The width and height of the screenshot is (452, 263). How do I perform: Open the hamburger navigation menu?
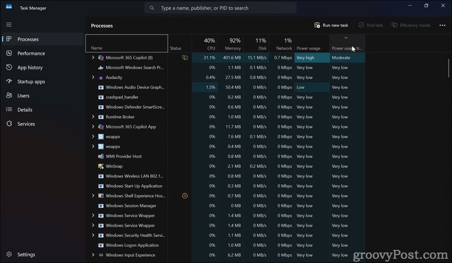pos(9,25)
